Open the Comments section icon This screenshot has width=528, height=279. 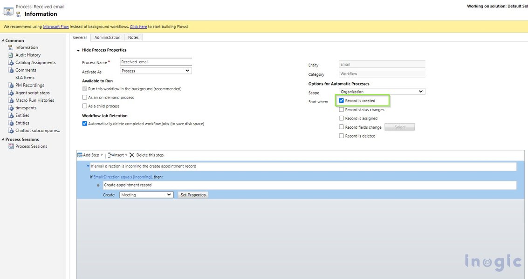10,70
